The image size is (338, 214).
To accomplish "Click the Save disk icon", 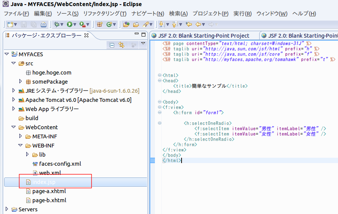I will coord(24,24).
